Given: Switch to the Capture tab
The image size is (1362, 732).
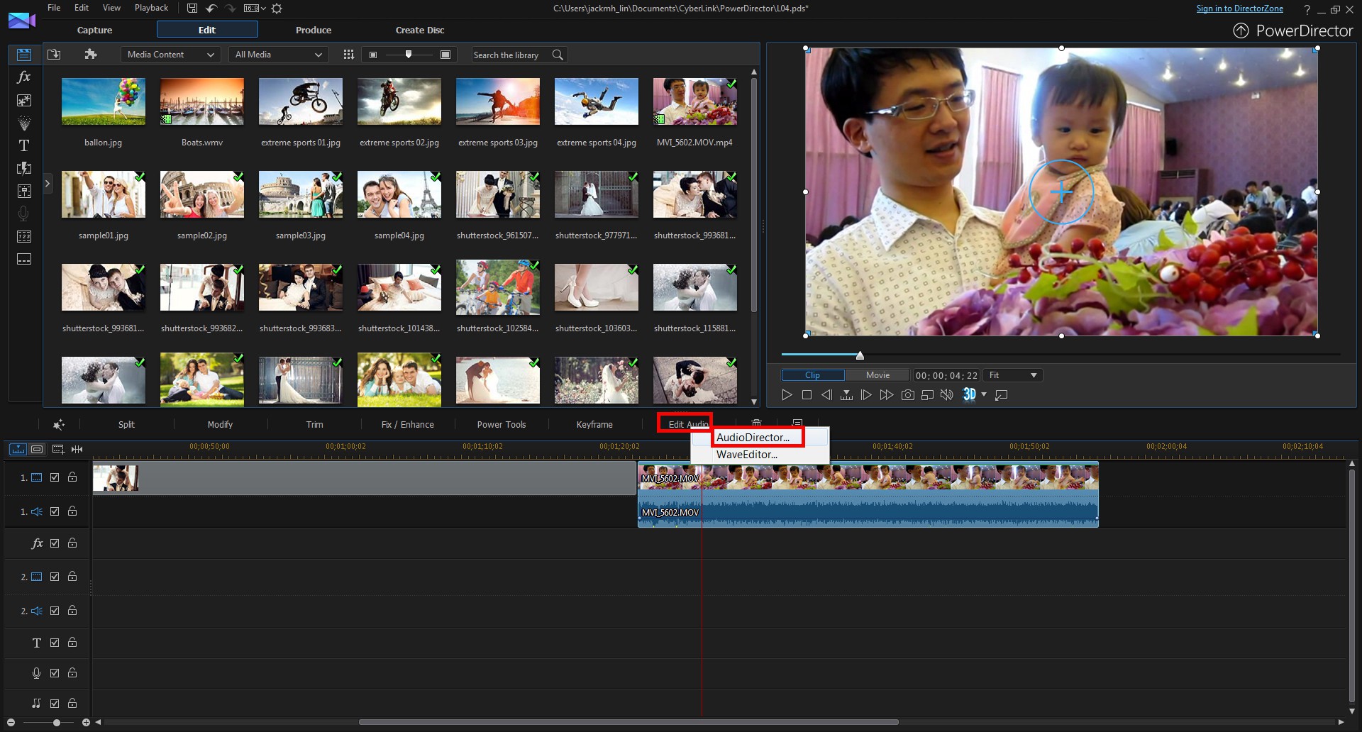Looking at the screenshot, I should [94, 30].
